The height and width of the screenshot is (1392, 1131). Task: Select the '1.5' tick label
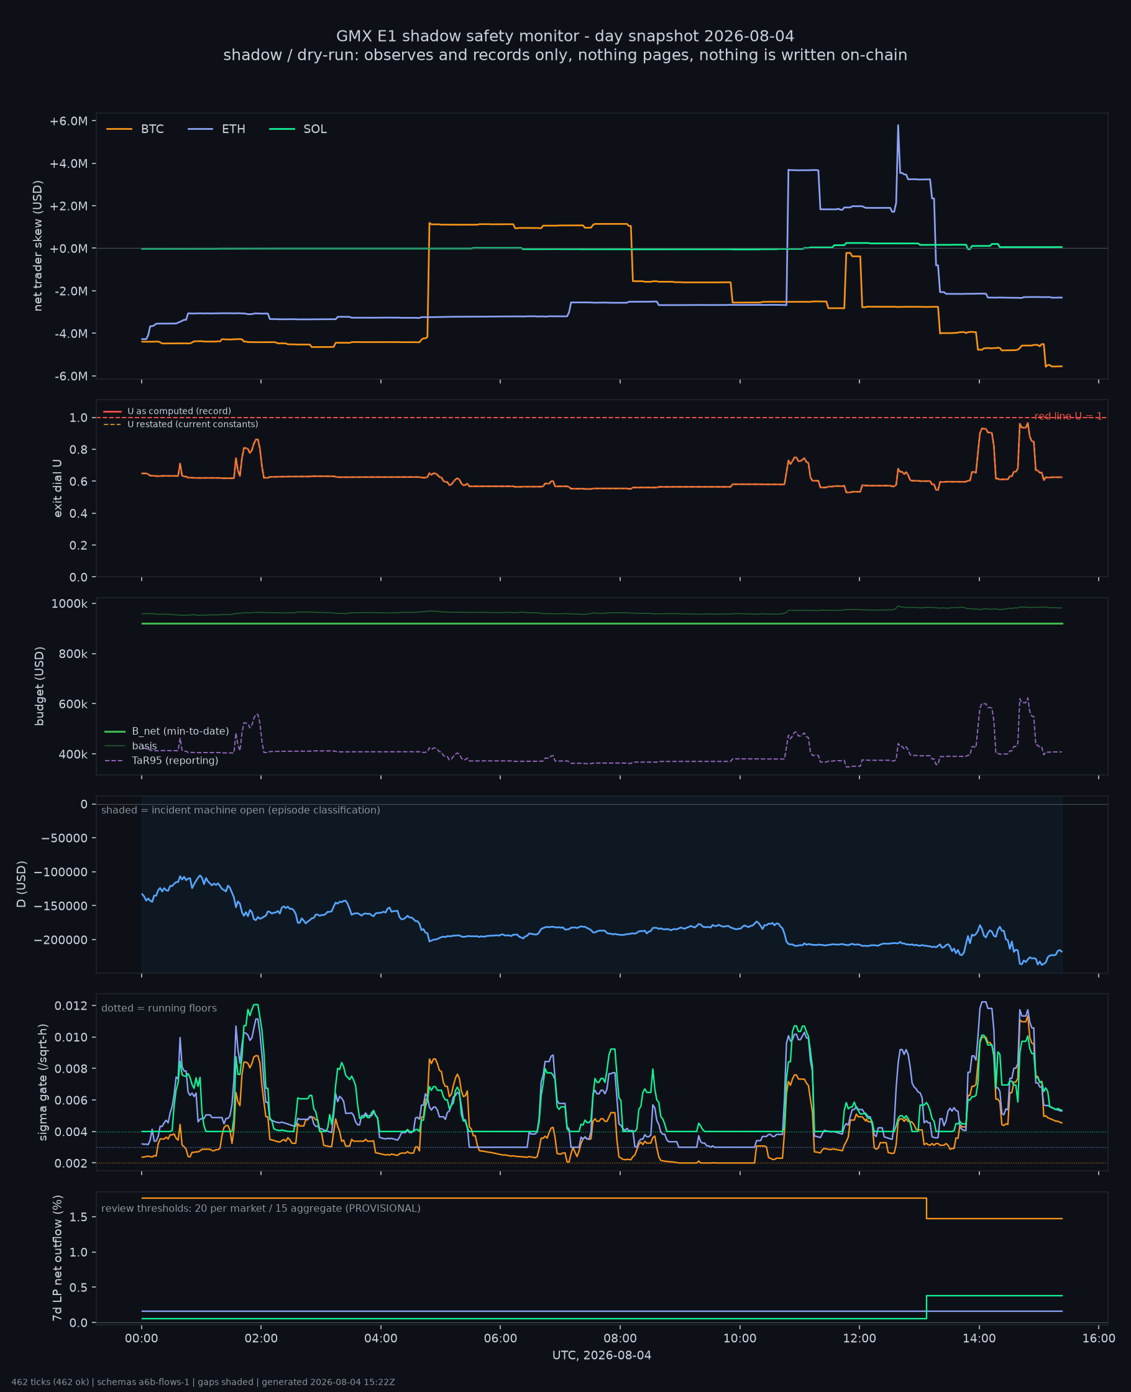[x=79, y=1217]
